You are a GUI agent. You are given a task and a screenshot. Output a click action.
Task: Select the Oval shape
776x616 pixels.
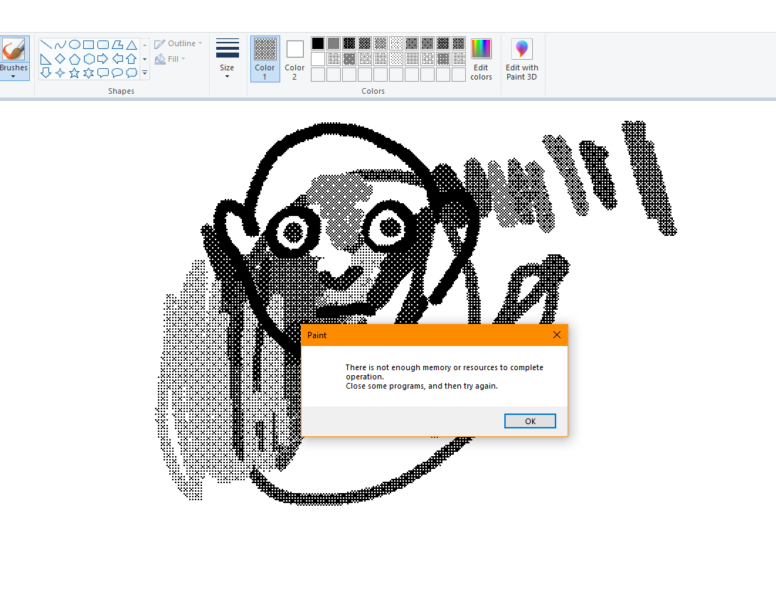(x=74, y=45)
